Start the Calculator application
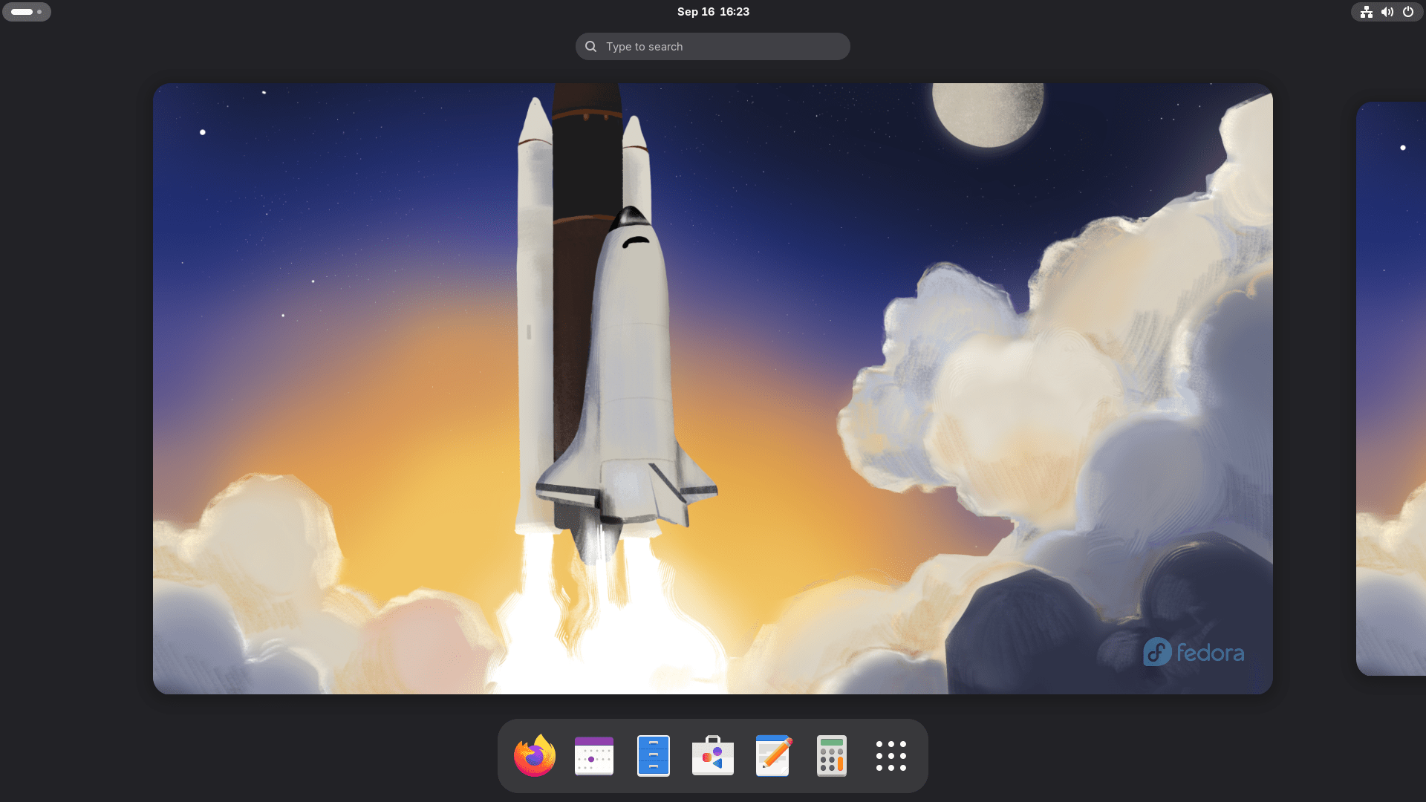 832,755
